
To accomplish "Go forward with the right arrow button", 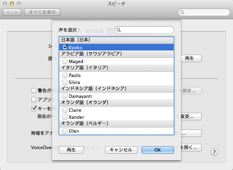I will pyautogui.click(x=17, y=12).
